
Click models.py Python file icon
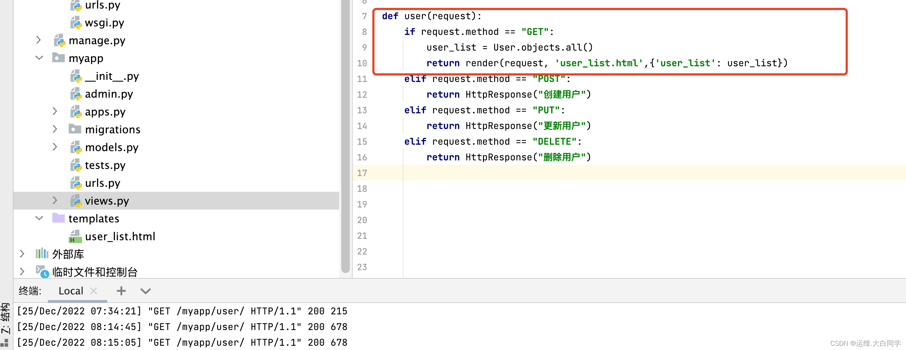76,148
